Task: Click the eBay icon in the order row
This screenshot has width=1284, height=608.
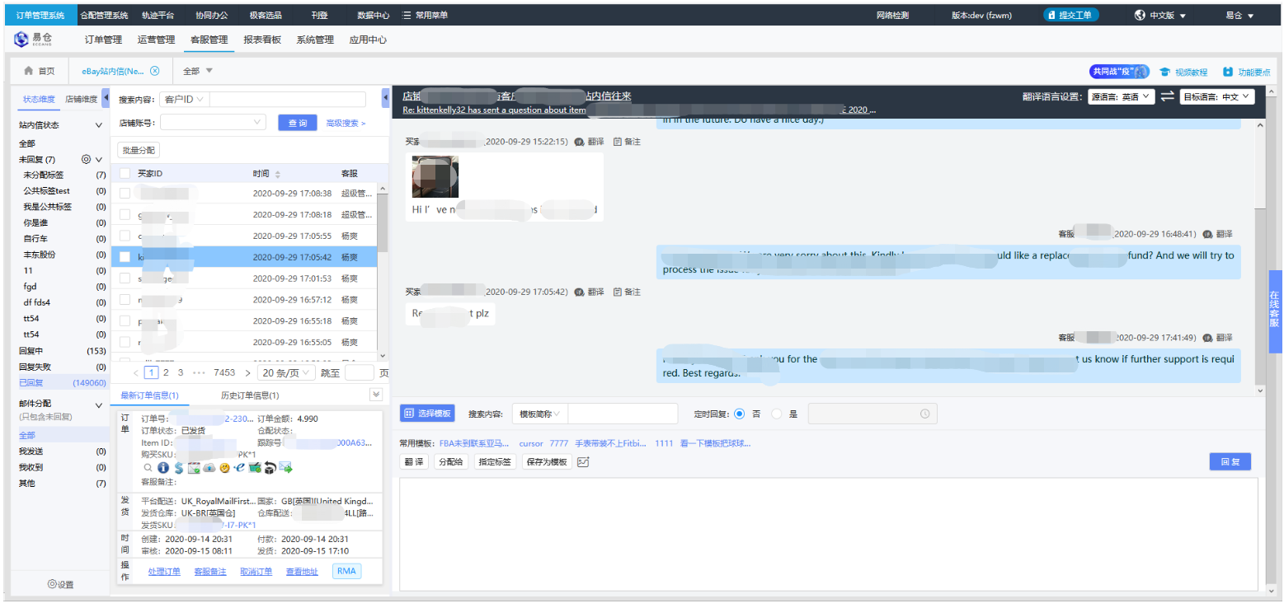Action: pyautogui.click(x=239, y=468)
